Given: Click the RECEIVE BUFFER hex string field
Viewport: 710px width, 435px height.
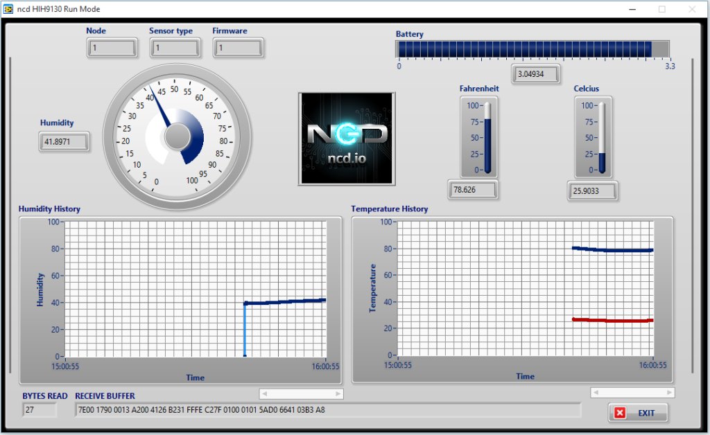Looking at the screenshot, I should click(x=327, y=409).
